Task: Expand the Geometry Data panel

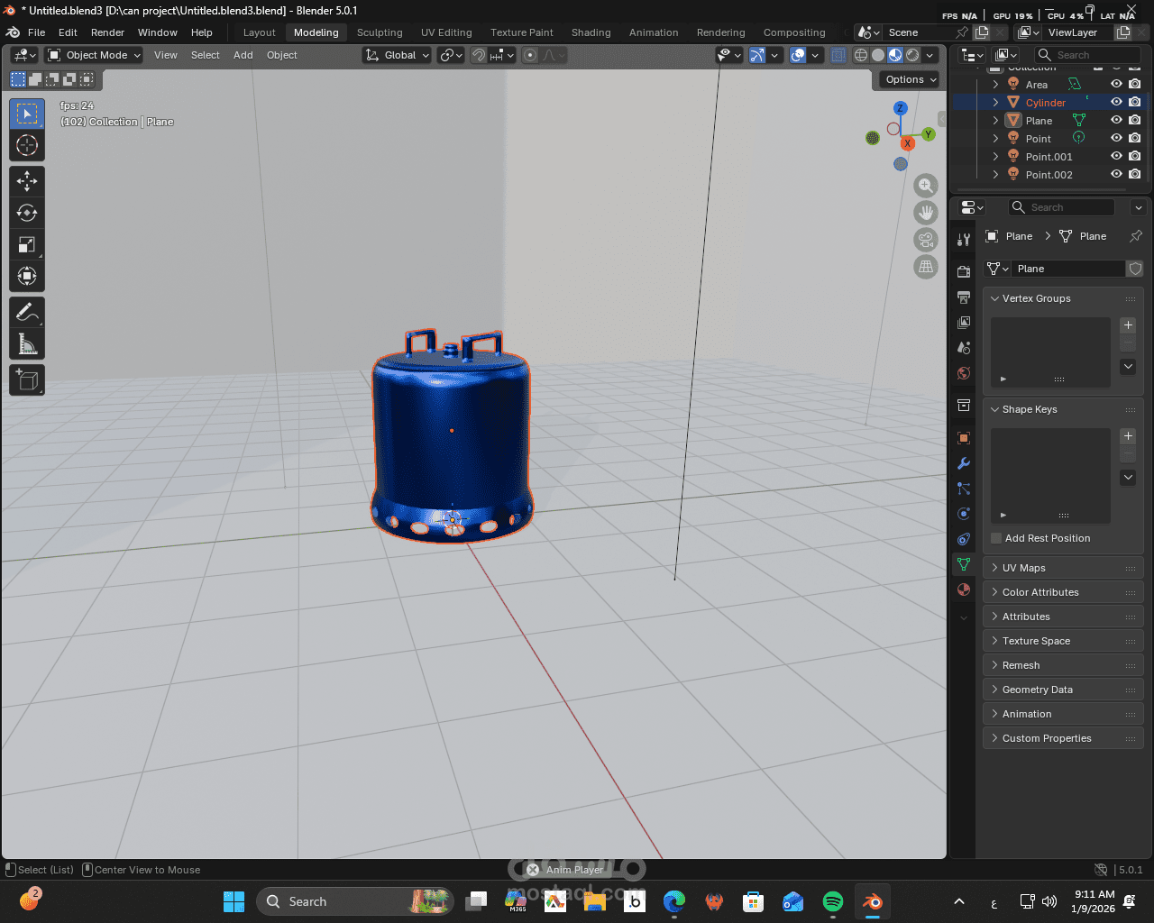Action: pos(1062,690)
